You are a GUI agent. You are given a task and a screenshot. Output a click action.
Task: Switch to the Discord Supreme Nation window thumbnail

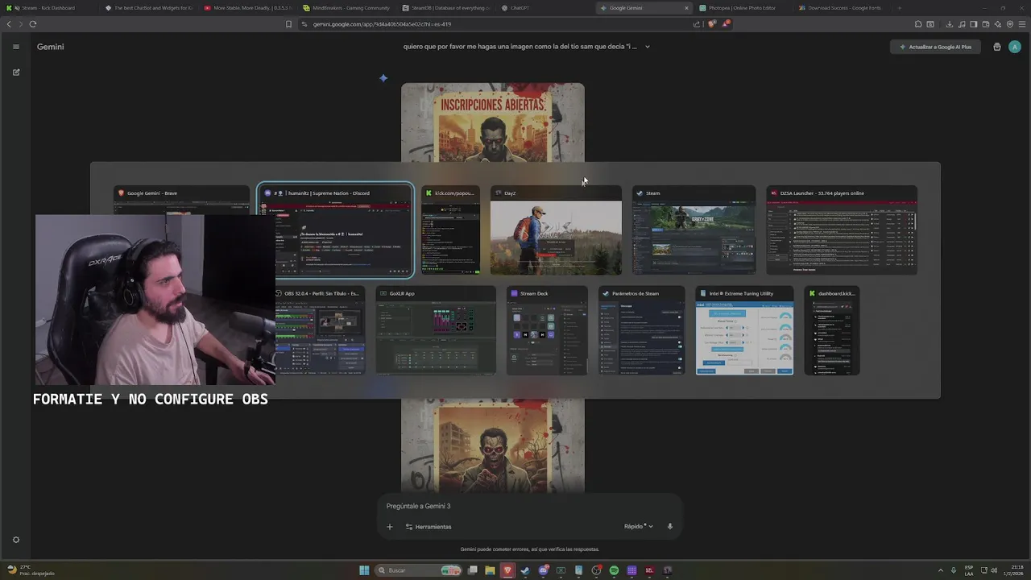coord(335,230)
